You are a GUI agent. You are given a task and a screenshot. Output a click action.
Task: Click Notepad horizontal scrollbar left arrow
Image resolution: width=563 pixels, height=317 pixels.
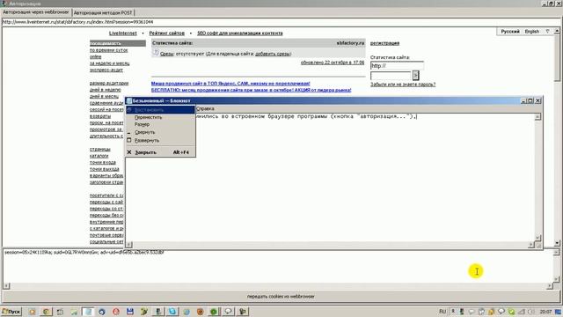129,245
